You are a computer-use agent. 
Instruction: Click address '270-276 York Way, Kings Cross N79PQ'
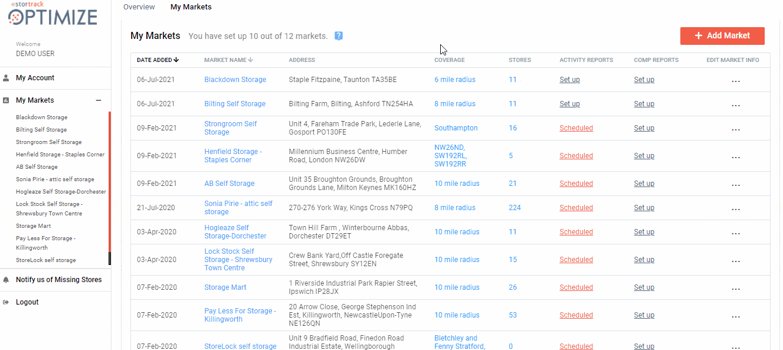pos(350,208)
